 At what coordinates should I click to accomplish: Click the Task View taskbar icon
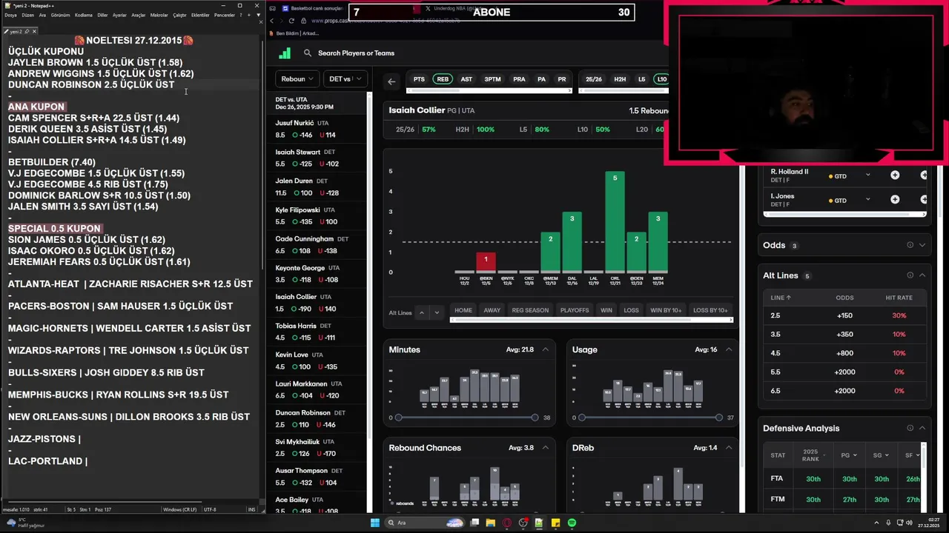click(x=474, y=523)
